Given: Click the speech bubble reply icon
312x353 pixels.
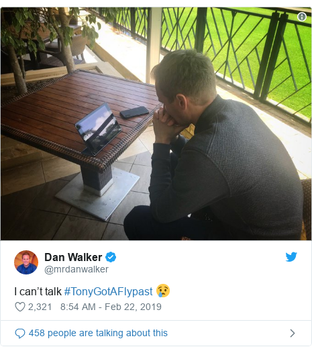Looking at the screenshot, I should 20,333.
